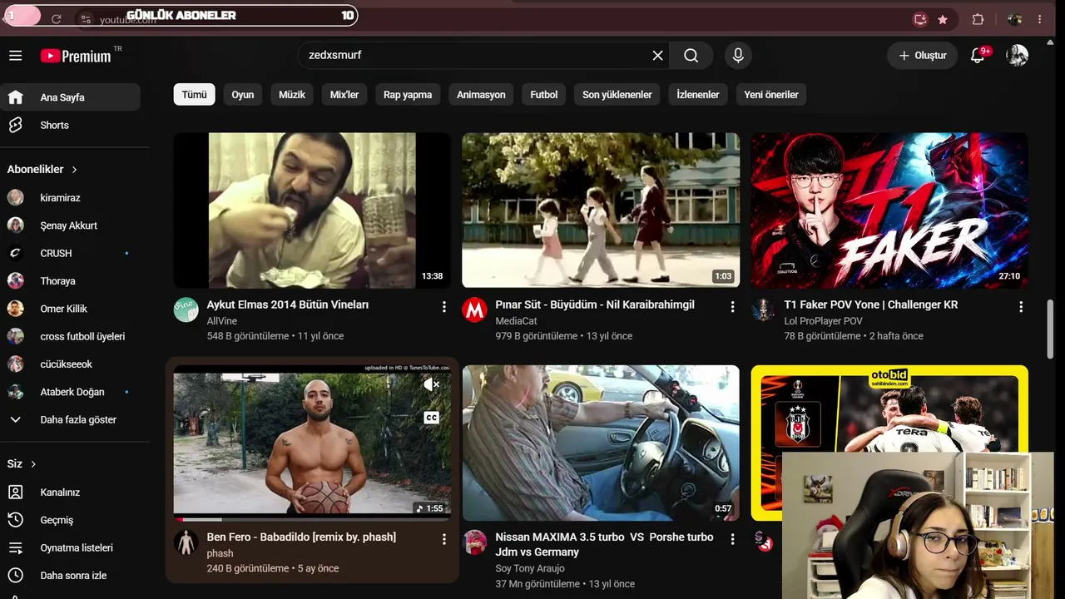The image size is (1065, 599).
Task: Open the Aykut Elmas 2014 video thumbnail
Action: click(x=312, y=210)
